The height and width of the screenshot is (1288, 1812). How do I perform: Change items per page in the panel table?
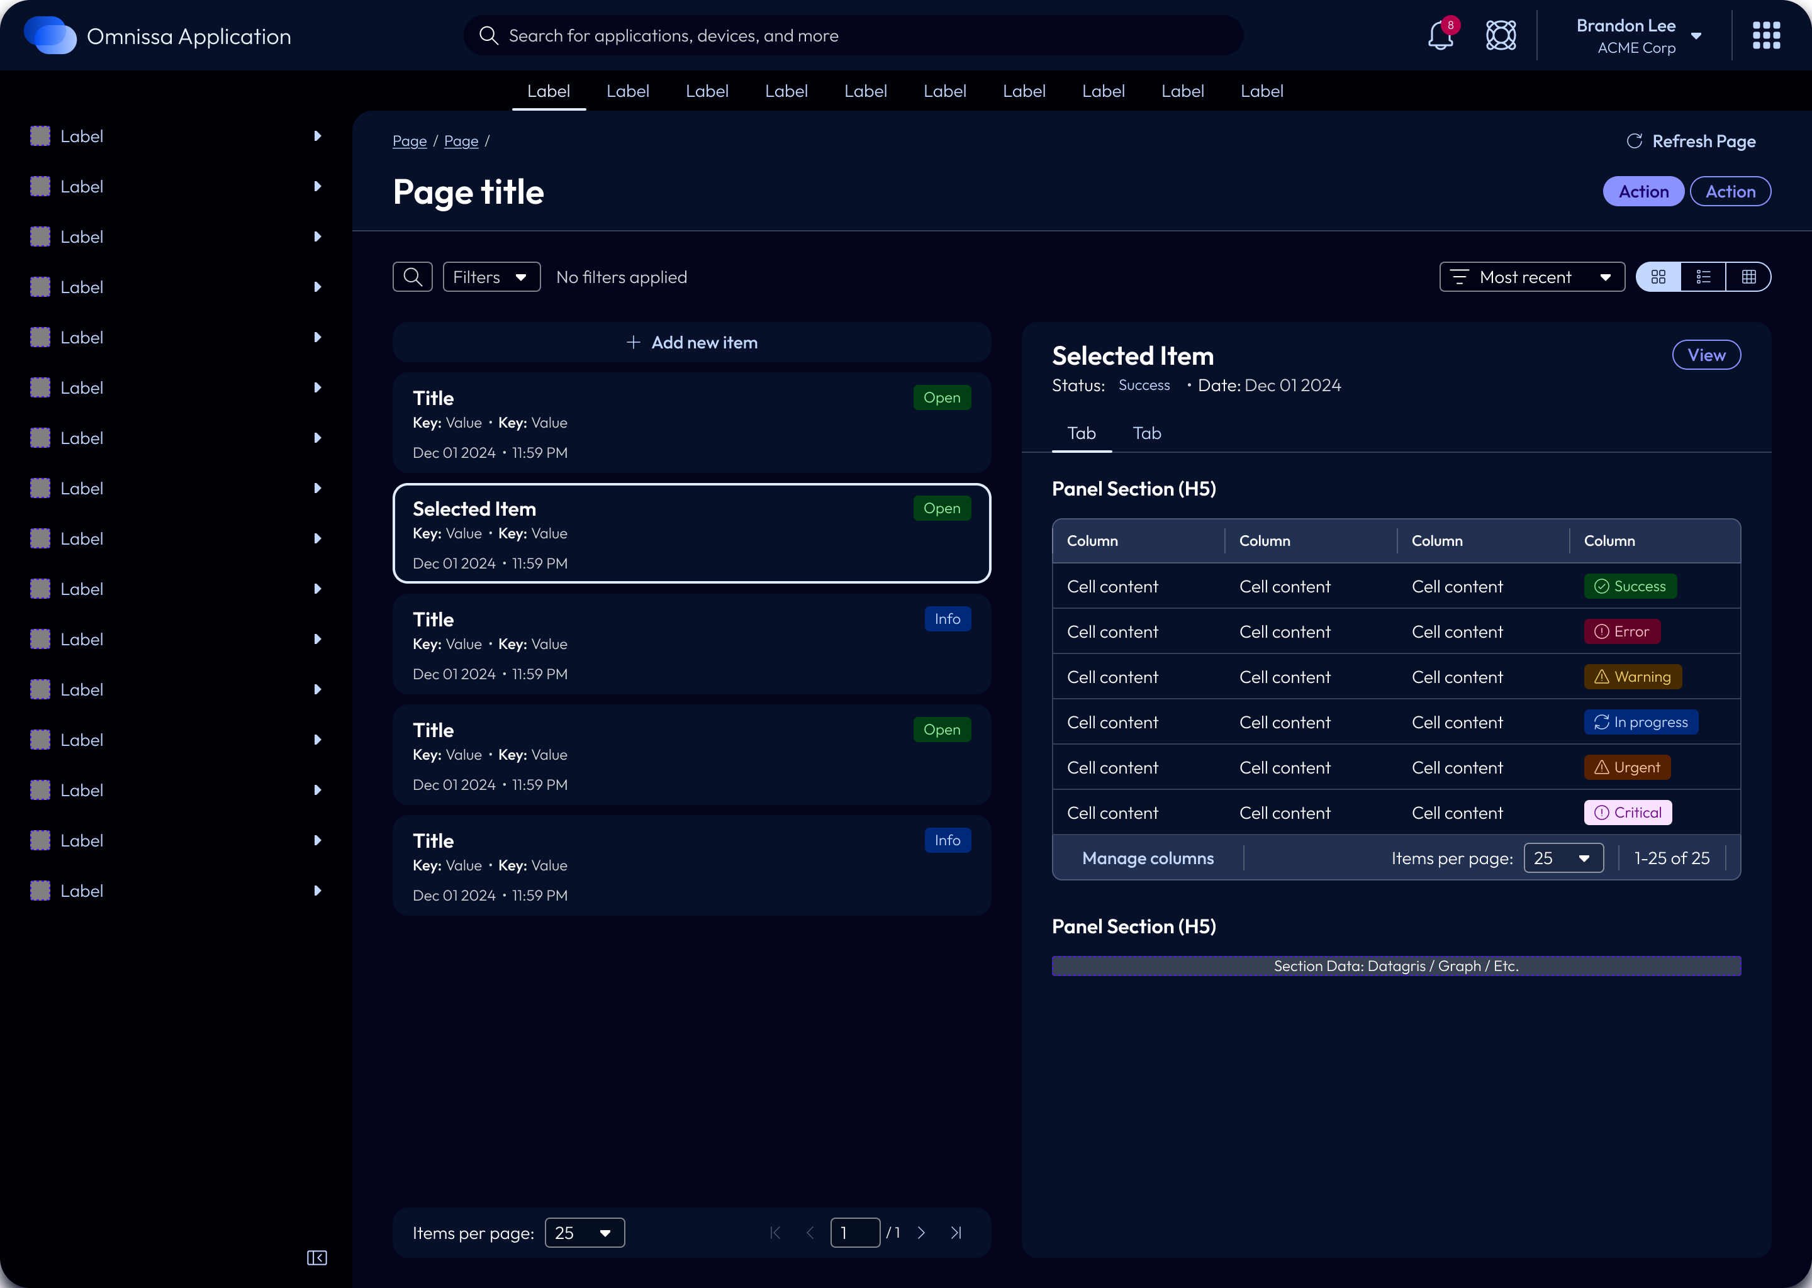pyautogui.click(x=1563, y=857)
